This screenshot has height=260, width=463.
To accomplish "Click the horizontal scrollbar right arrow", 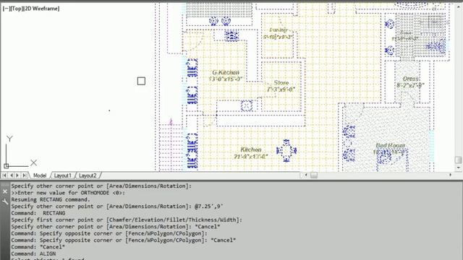I will tap(450, 175).
